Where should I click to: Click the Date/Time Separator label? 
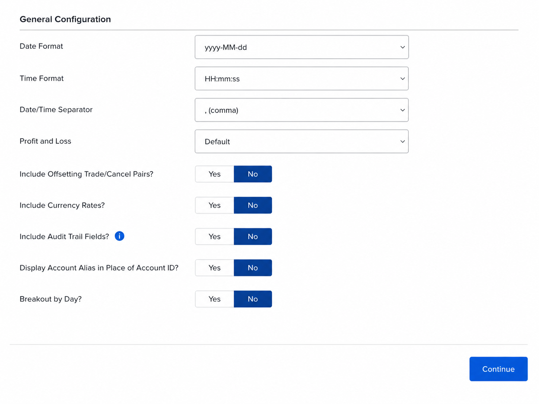(56, 110)
